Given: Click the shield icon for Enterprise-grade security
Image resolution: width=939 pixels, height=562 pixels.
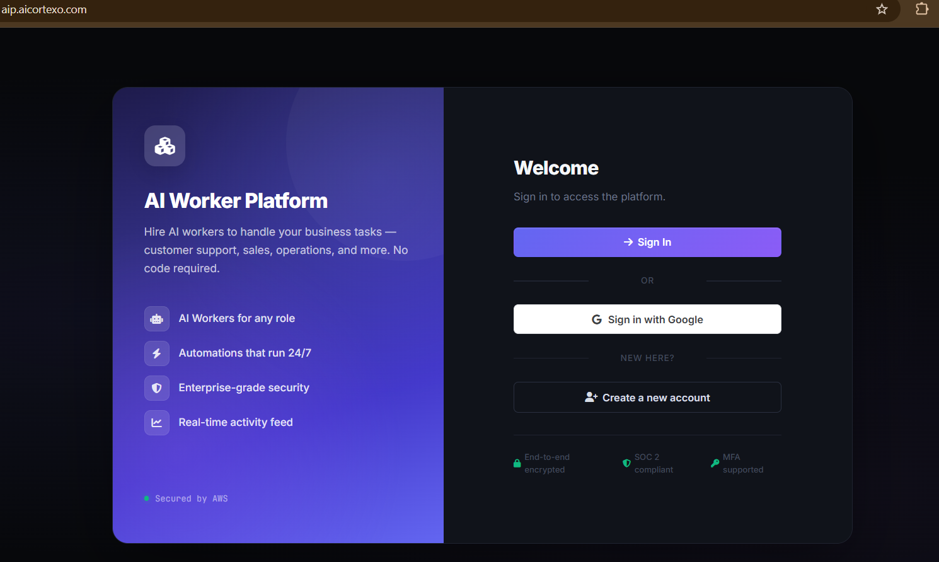Looking at the screenshot, I should (x=156, y=388).
